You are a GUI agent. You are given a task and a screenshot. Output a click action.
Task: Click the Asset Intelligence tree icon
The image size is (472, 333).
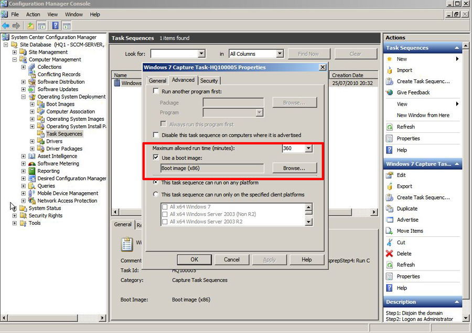click(x=32, y=156)
